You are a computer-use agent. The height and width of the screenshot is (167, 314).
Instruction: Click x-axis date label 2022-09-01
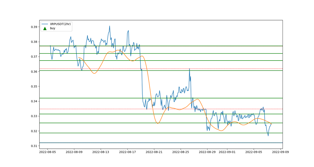coord(227,152)
